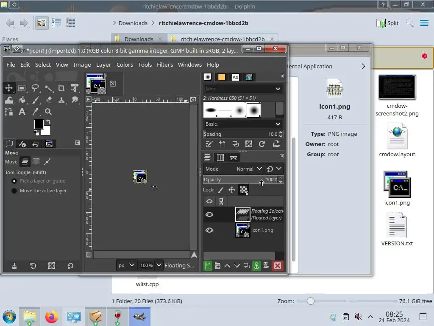Set Move mode to layer
Image resolution: width=434 pixels, height=326 pixels.
(x=25, y=162)
